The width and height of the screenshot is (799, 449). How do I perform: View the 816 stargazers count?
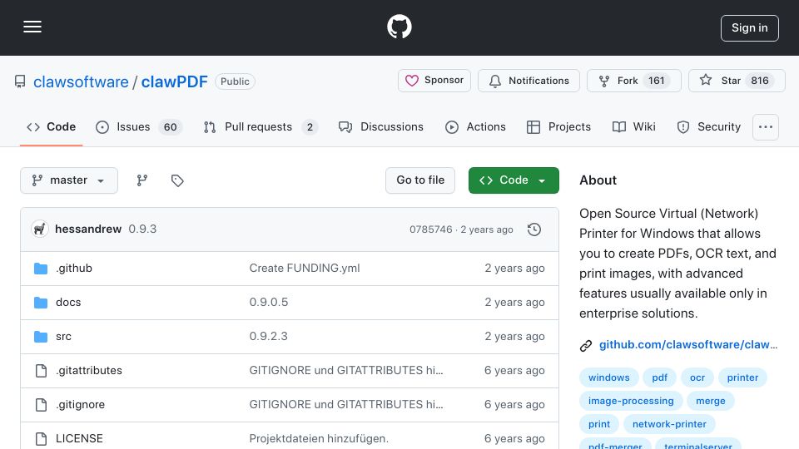pos(760,81)
